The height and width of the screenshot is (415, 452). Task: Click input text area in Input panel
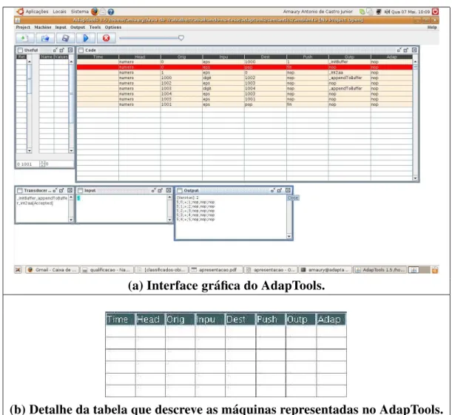coord(121,209)
